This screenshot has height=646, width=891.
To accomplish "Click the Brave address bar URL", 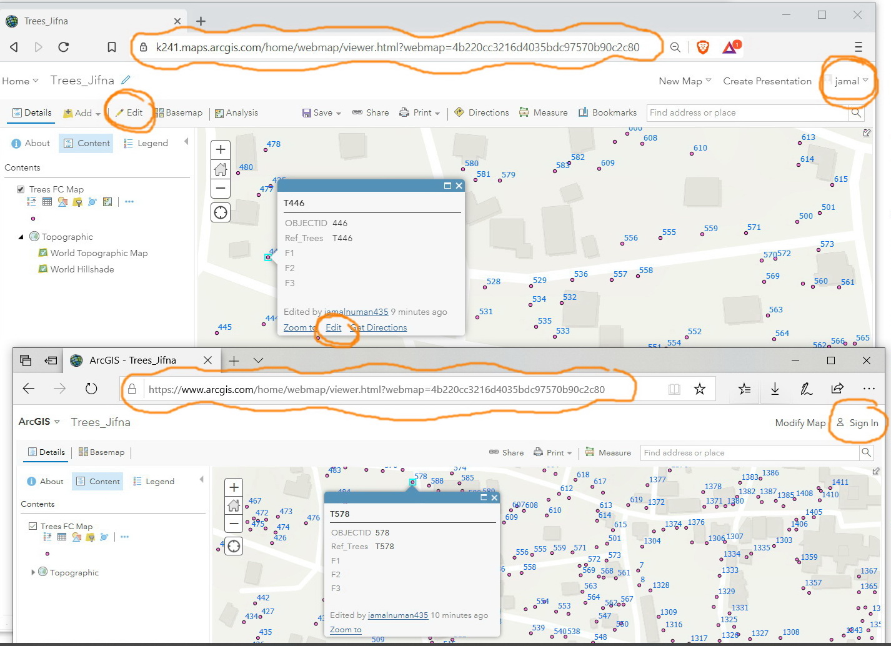I will [x=398, y=47].
